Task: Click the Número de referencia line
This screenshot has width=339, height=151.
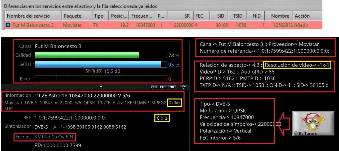Action: click(264, 51)
